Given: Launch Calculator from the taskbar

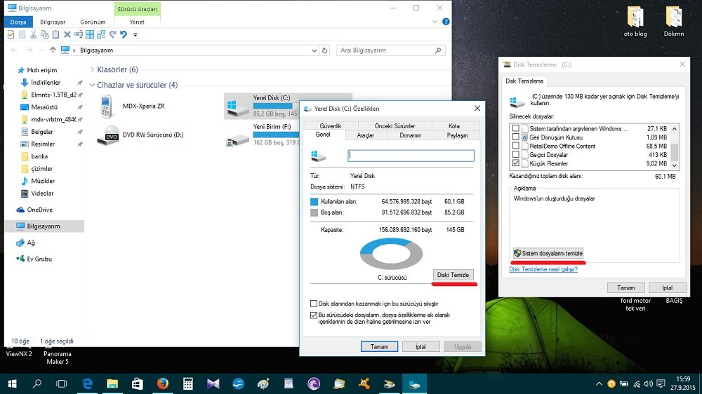Looking at the screenshot, I should click(187, 383).
